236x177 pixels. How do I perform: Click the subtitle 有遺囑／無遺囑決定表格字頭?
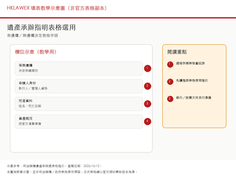click(x=32, y=35)
